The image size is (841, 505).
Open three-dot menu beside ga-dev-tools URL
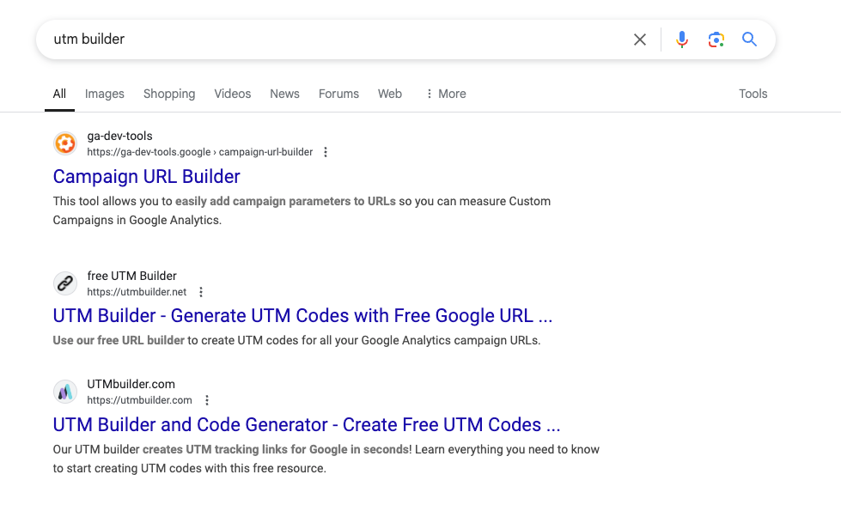(x=325, y=152)
